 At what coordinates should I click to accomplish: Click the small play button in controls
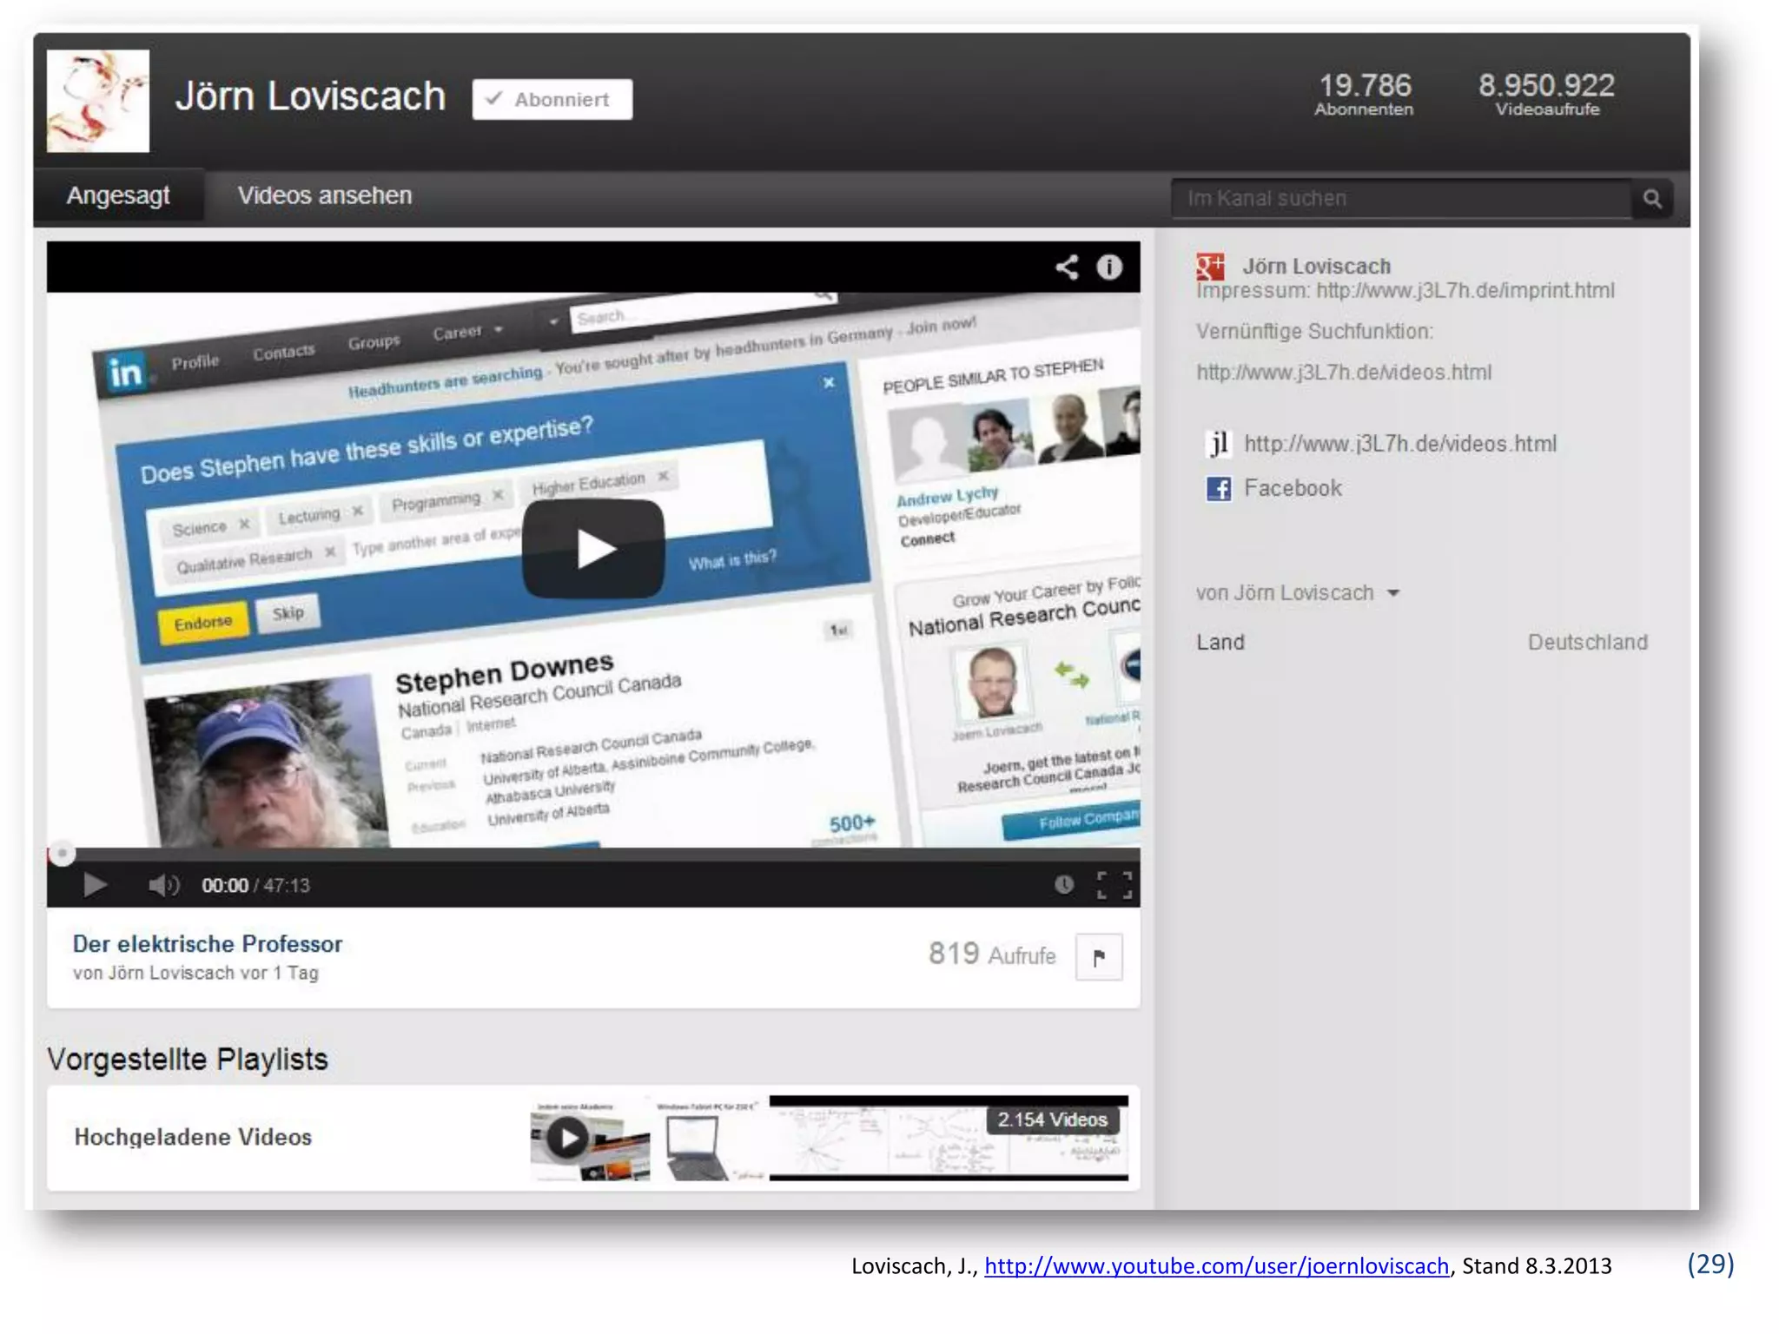(x=94, y=885)
